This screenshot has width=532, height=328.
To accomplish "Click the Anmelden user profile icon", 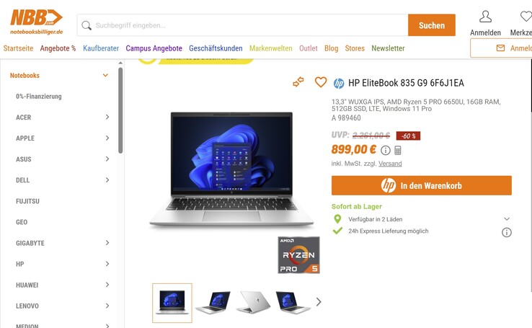I will click(x=485, y=17).
